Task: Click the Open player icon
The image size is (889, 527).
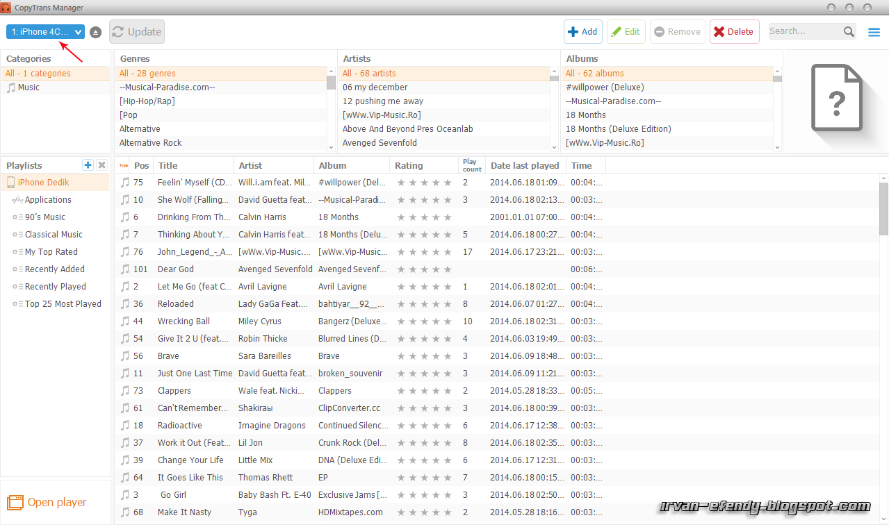Action: click(15, 502)
